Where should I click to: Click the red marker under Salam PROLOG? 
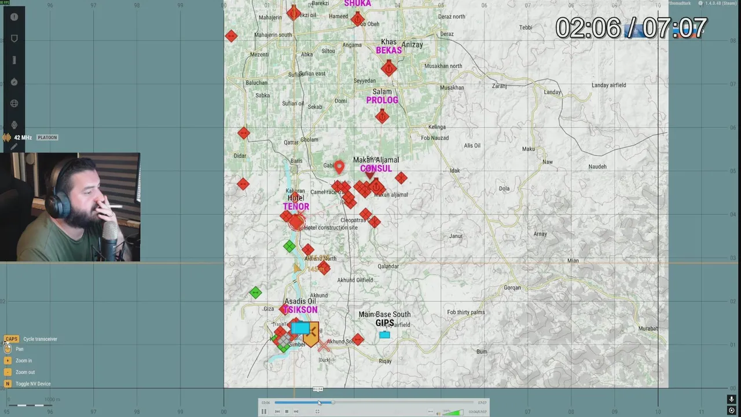pos(381,117)
